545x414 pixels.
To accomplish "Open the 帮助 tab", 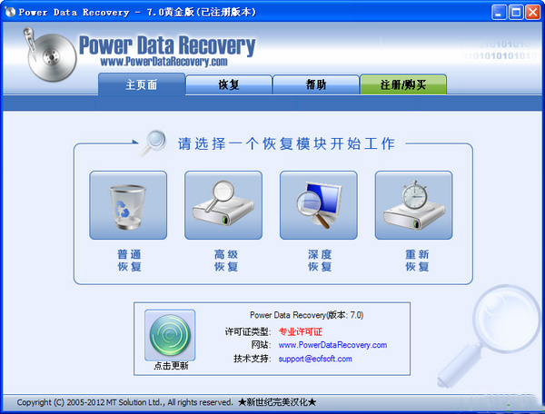I will [316, 84].
